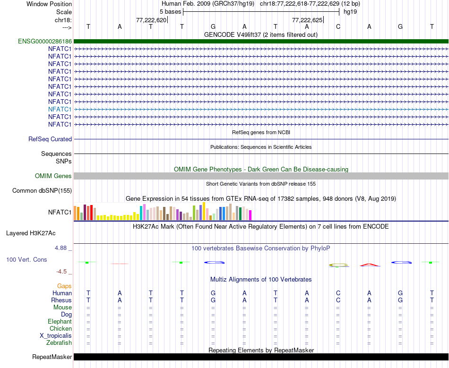The height and width of the screenshot is (368, 449).
Task: Click the magenta last bar in GTEx chart
Action: tap(250, 215)
